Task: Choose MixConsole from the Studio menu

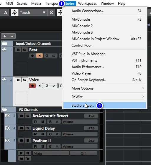Action: pyautogui.click(x=105, y=19)
